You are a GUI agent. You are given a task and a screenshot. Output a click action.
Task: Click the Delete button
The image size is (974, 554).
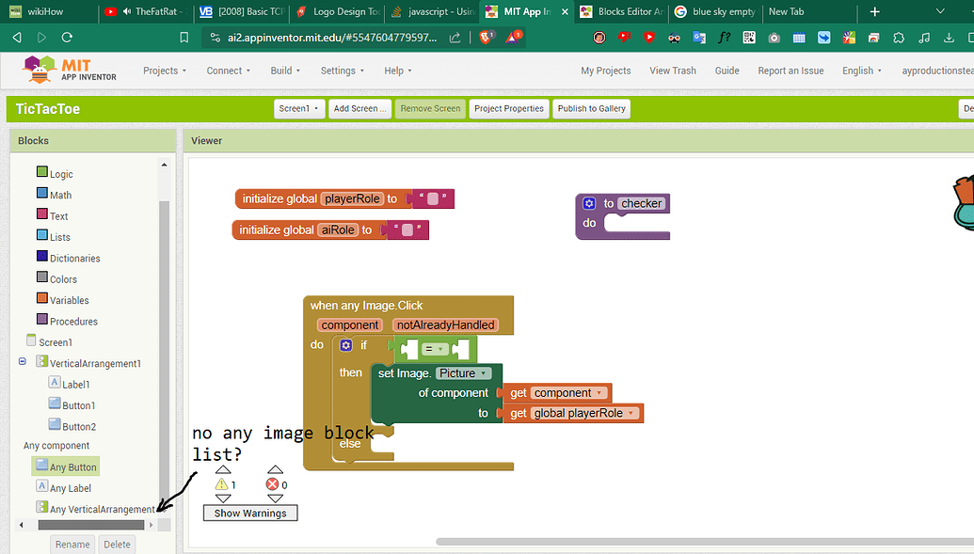click(117, 544)
